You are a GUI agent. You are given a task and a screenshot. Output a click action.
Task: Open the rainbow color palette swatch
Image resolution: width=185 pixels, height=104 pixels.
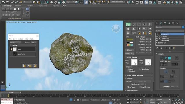pos(130,45)
